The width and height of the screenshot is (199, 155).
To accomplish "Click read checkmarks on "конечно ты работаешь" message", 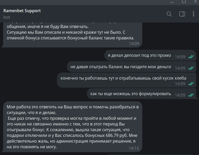I will click(191, 84).
